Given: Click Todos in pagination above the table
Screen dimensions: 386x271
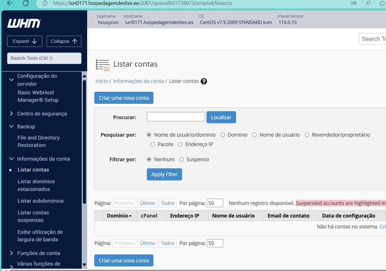Looking at the screenshot, I should coord(168,203).
